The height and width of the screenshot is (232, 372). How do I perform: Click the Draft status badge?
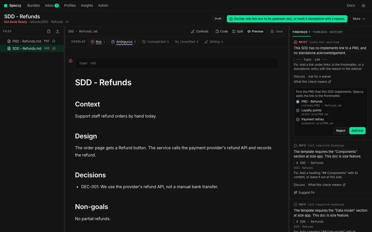point(218,19)
